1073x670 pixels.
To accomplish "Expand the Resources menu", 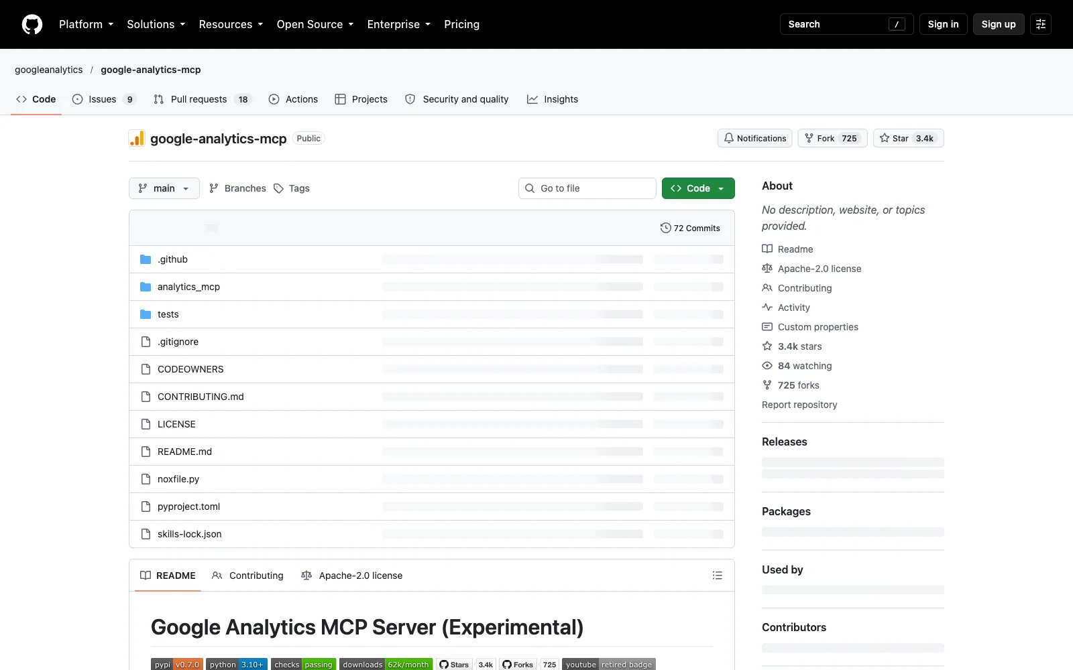I will [231, 24].
